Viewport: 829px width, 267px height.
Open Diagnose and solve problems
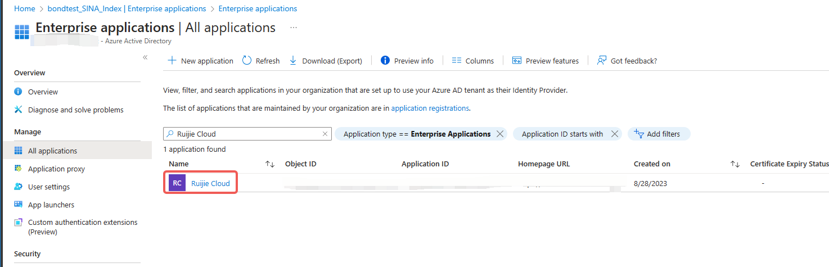point(75,110)
